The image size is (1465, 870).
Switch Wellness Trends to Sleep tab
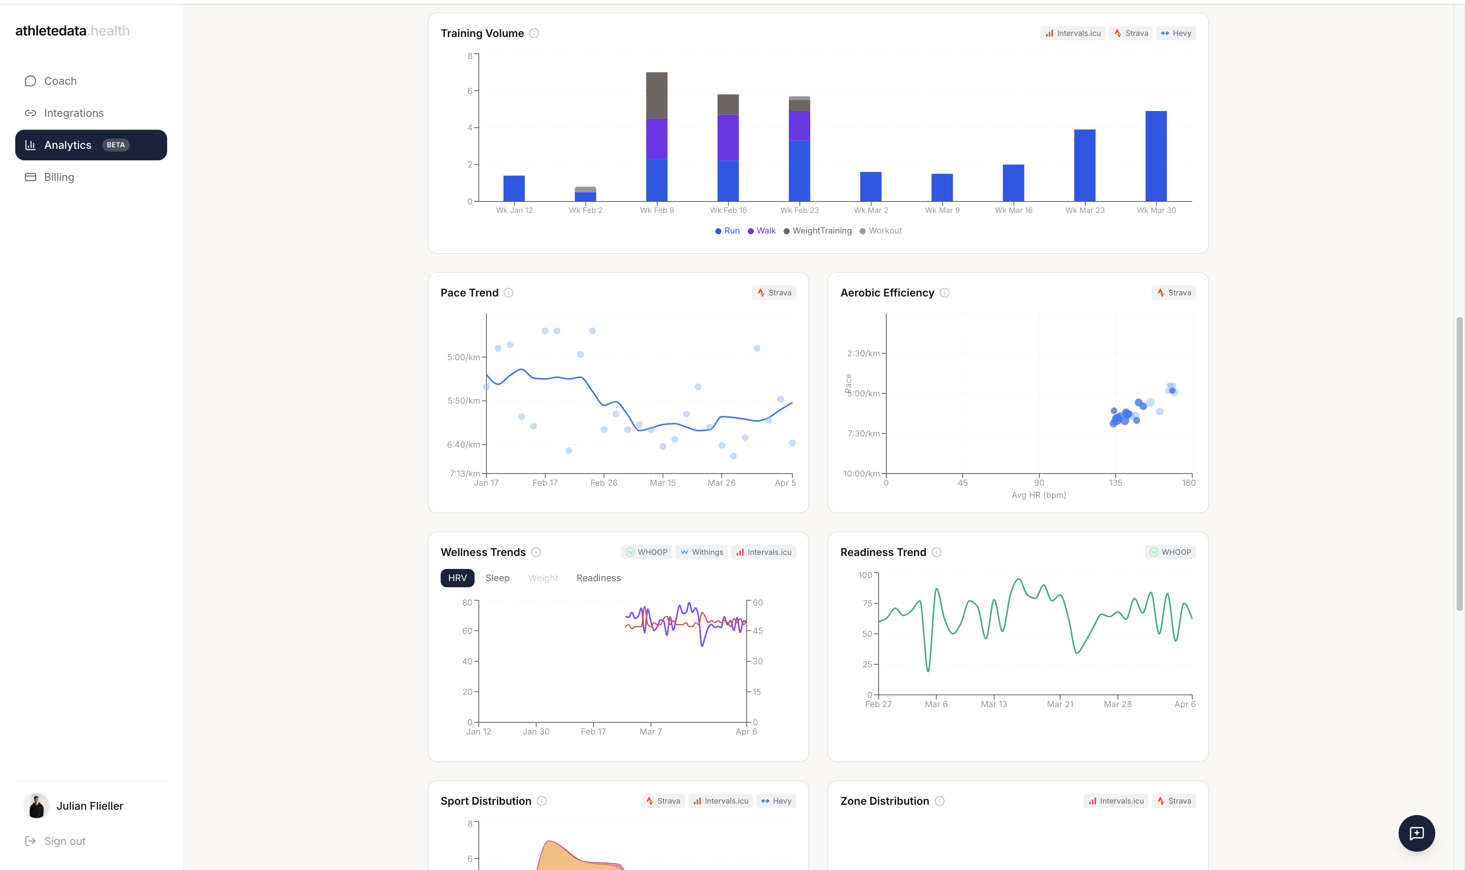pyautogui.click(x=497, y=578)
